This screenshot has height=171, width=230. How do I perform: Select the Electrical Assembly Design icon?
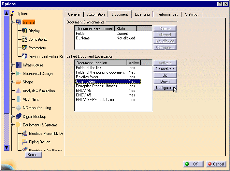click(x=24, y=134)
